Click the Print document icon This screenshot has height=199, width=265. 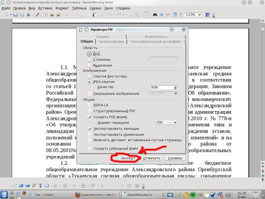point(52,15)
